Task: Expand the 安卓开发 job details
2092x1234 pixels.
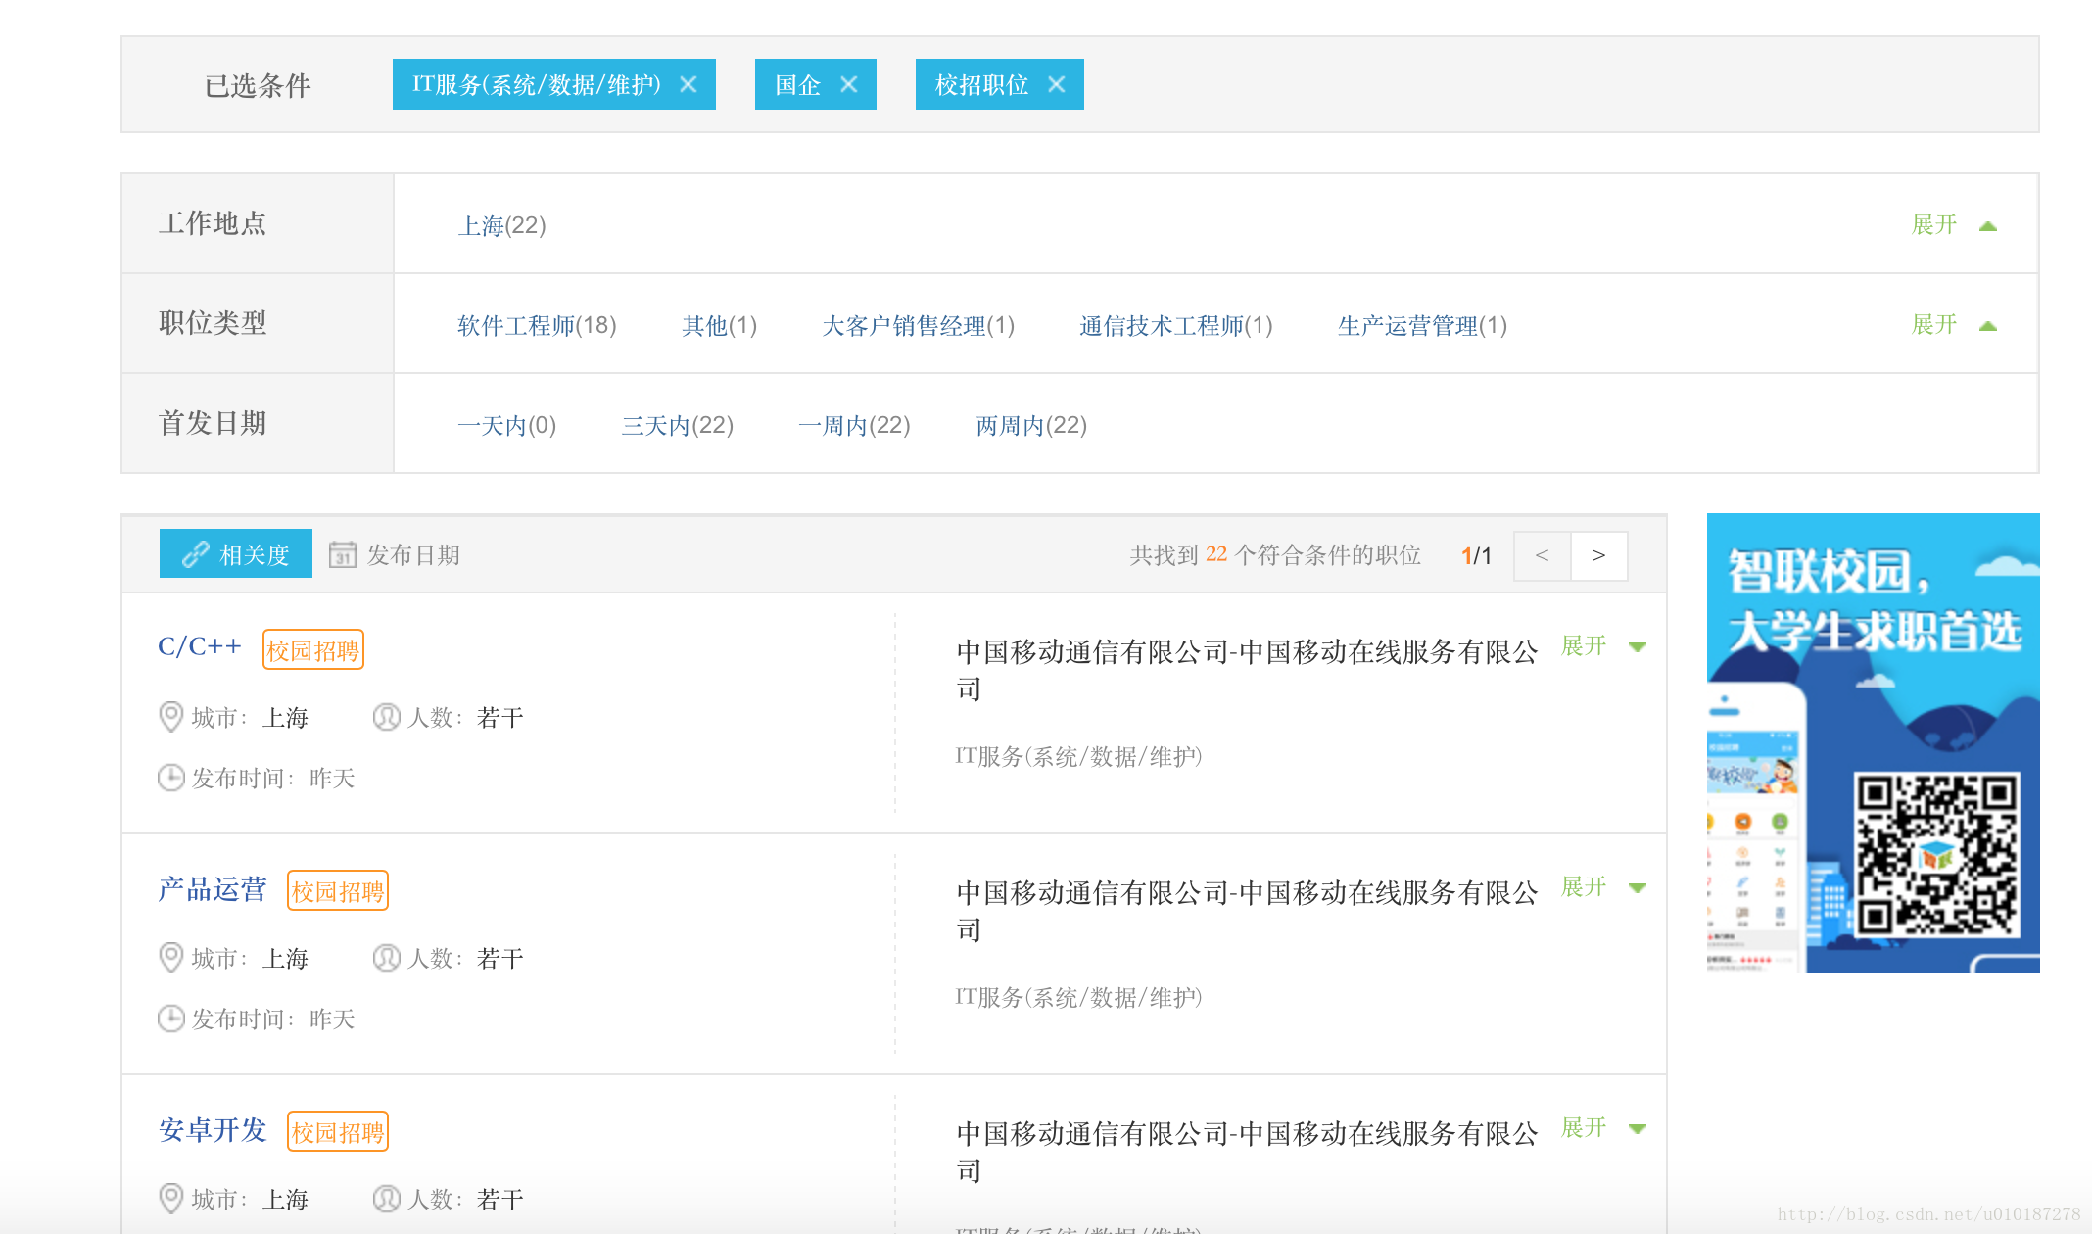Action: tap(1603, 1128)
